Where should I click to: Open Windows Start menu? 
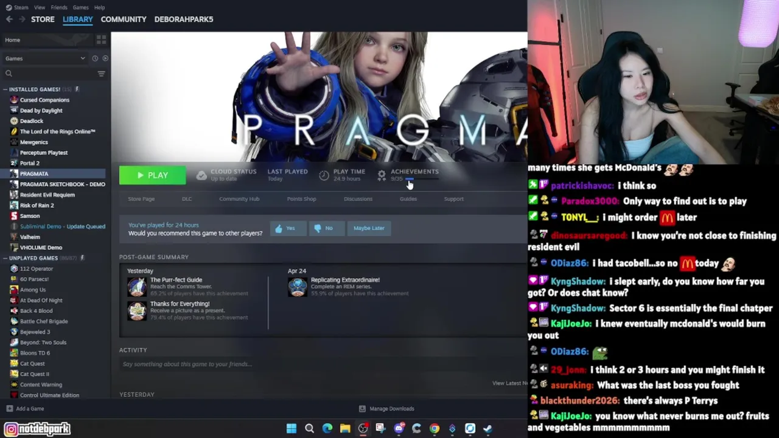coord(292,429)
